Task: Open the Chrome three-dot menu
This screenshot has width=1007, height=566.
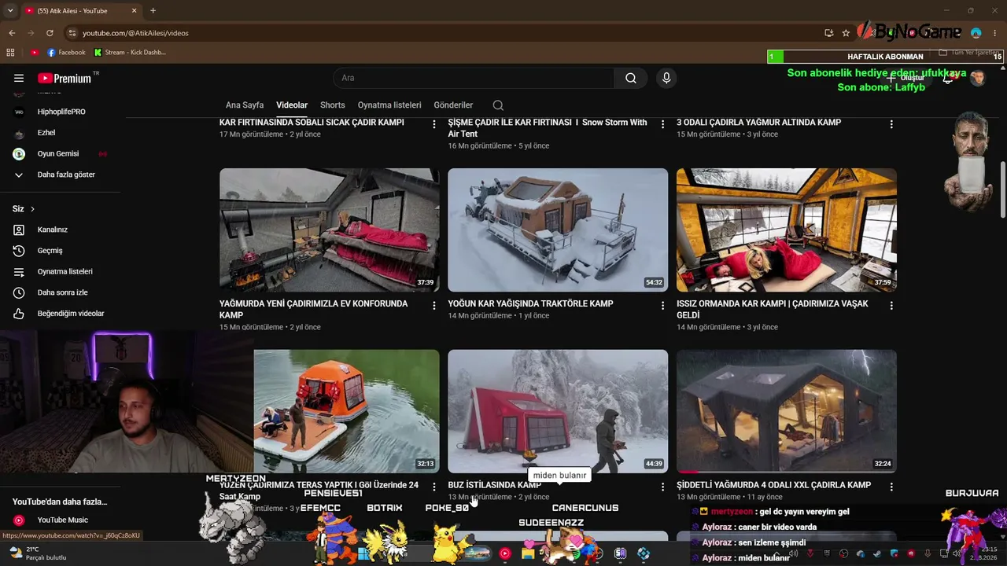Action: pyautogui.click(x=995, y=33)
